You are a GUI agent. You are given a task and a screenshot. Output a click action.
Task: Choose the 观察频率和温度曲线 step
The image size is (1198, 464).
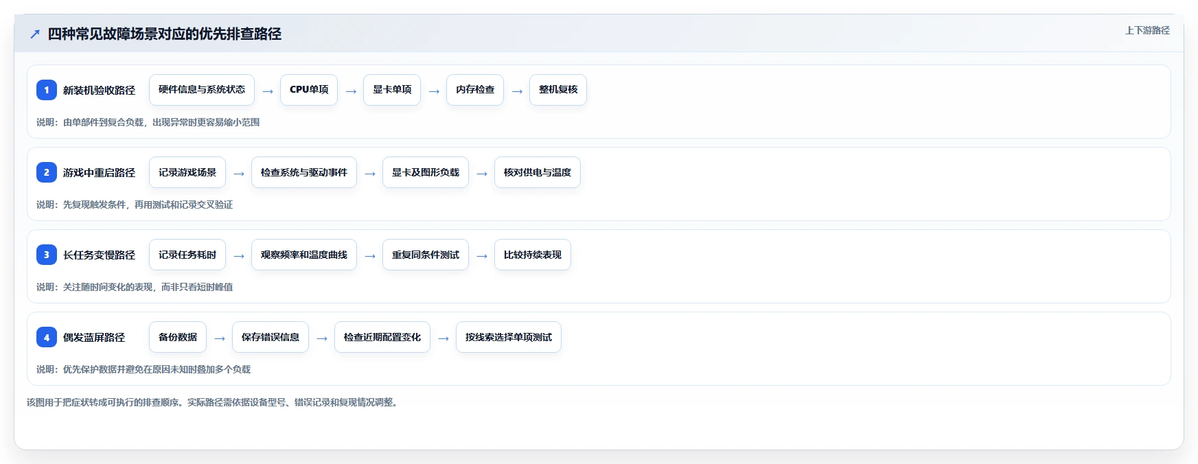pos(304,255)
